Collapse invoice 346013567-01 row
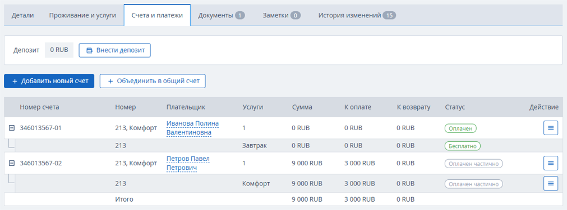The image size is (567, 210). pos(12,127)
